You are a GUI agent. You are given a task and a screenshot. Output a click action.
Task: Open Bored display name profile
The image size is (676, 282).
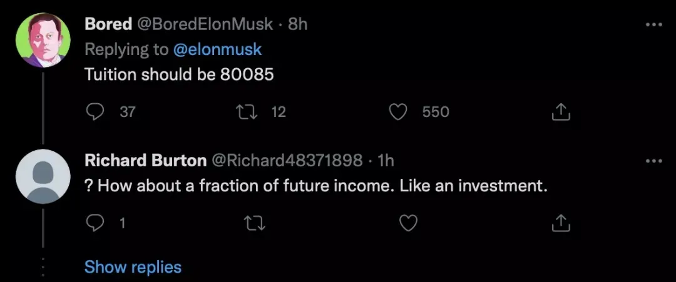[108, 24]
